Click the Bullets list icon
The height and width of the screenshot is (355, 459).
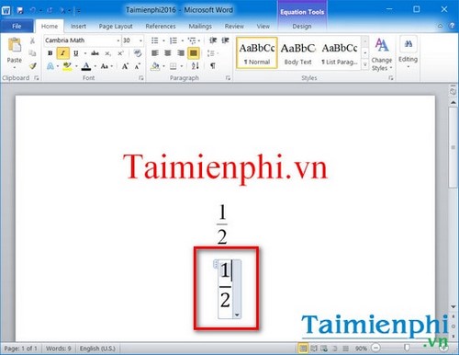155,40
